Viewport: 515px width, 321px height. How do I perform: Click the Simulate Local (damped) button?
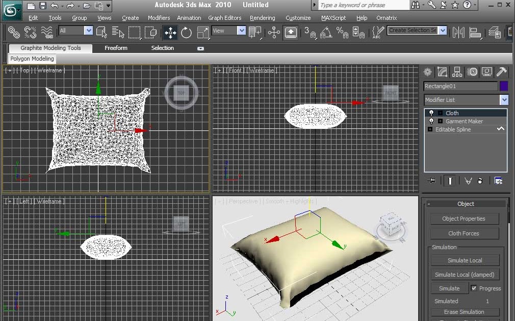(x=465, y=275)
